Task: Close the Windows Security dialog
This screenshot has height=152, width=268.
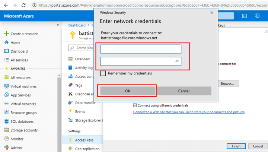Action: [x=212, y=13]
